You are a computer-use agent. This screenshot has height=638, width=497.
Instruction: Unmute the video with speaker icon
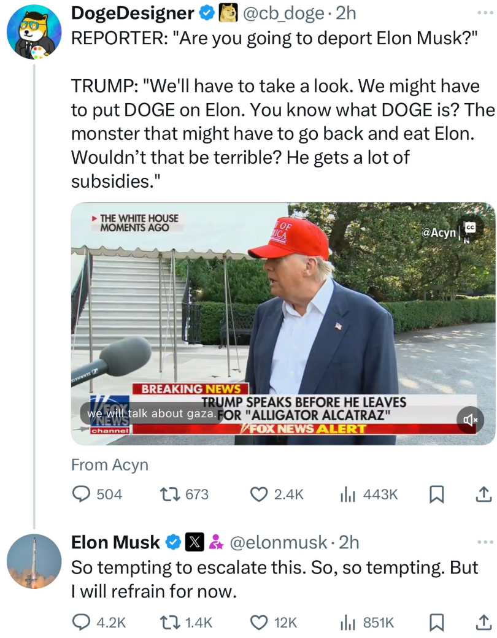(471, 420)
